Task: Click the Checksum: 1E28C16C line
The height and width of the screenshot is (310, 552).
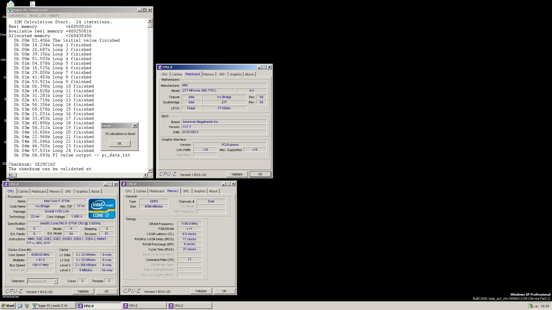Action: tap(32, 164)
